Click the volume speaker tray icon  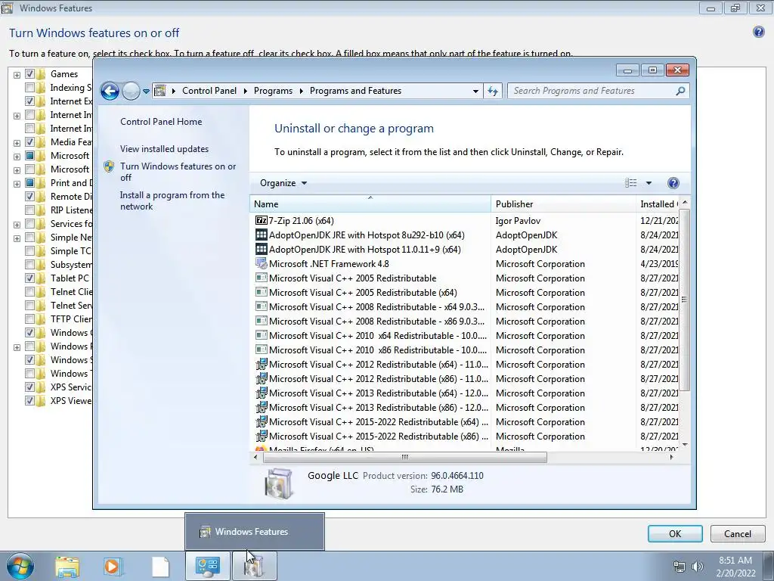tap(698, 567)
